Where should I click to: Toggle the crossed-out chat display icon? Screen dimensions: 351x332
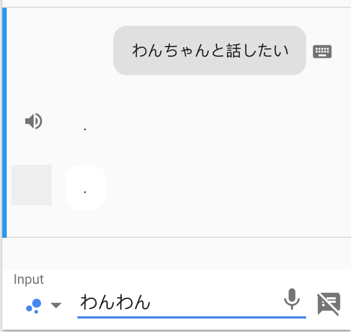click(329, 305)
